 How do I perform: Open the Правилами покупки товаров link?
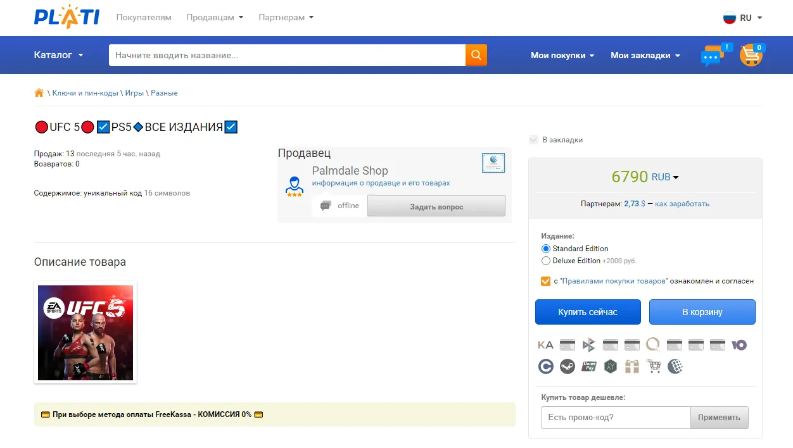(x=614, y=281)
